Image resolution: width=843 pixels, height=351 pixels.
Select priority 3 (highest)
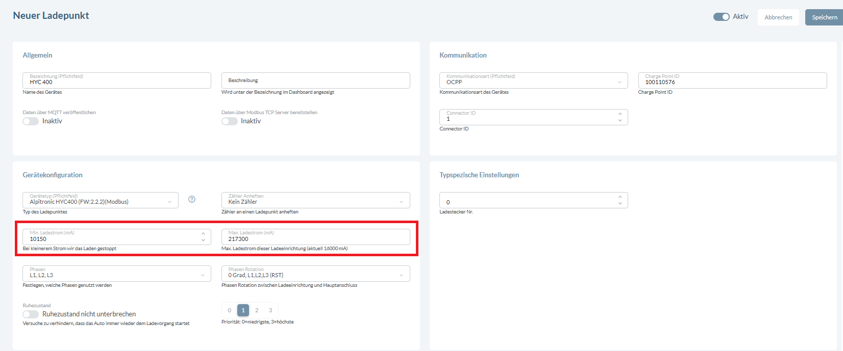click(x=270, y=310)
